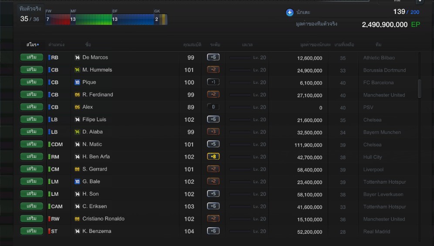Click Filipe Luis's 14 season badge
This screenshot has height=246, width=434.
77,120
